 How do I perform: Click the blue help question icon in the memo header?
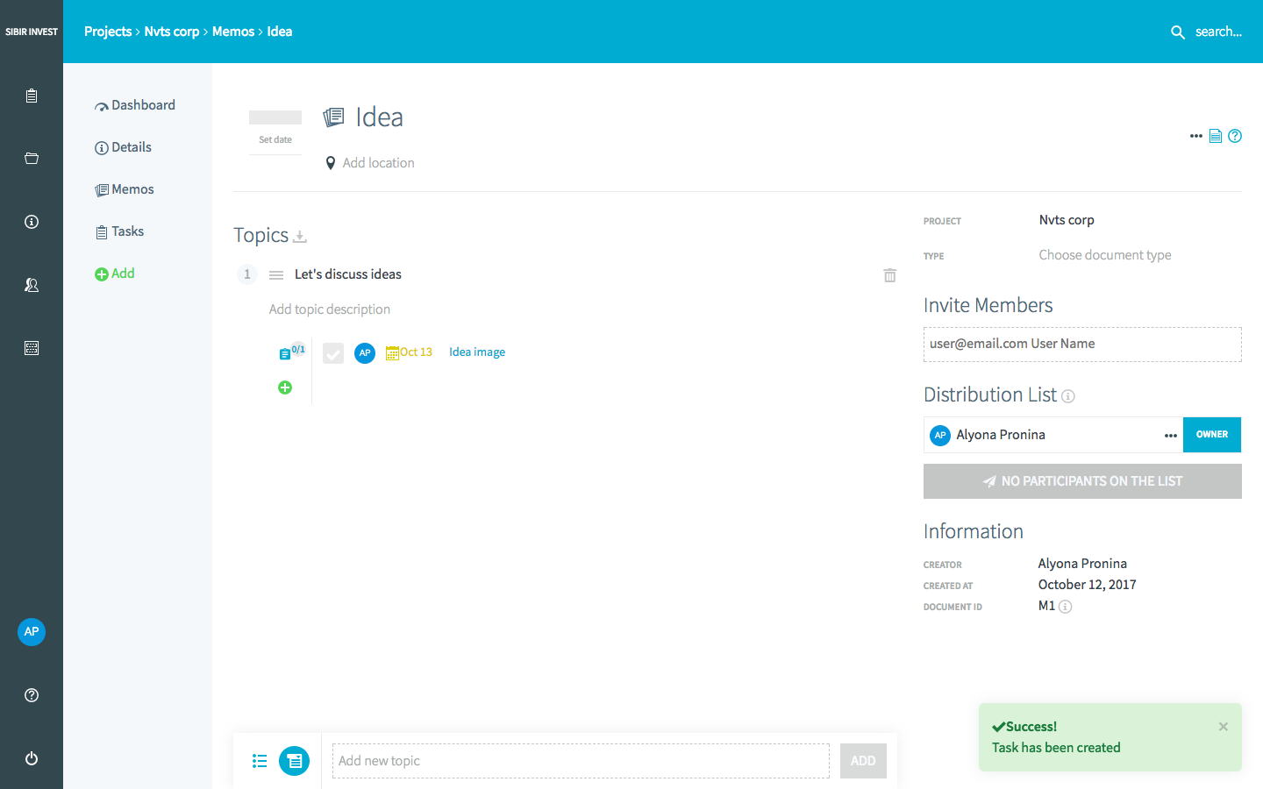click(x=1235, y=136)
